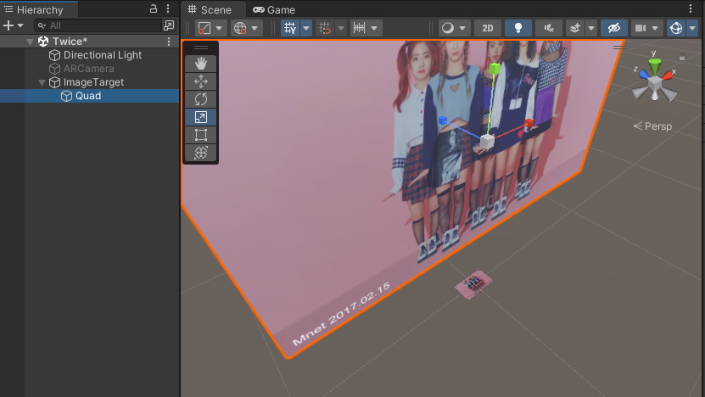This screenshot has height=397, width=705.
Task: Select the combined Transform tool
Action: 200,153
